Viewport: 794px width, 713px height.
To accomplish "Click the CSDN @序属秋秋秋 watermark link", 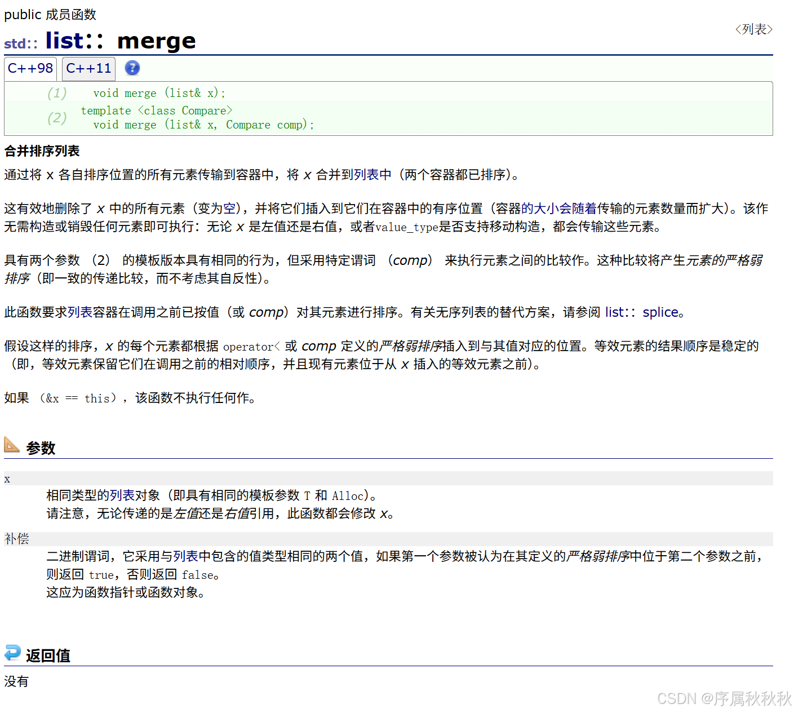I will [x=723, y=699].
